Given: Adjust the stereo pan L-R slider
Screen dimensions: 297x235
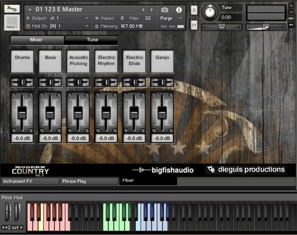Looking at the screenshot, I should [222, 28].
